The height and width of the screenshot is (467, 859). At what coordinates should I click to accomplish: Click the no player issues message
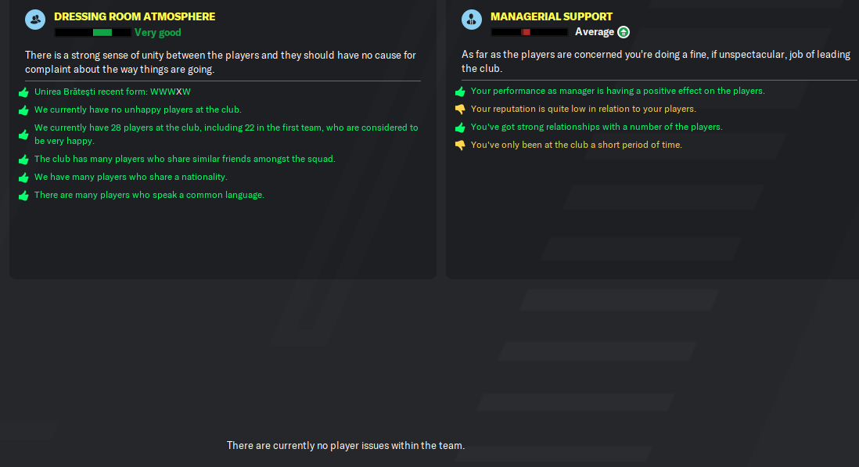(x=346, y=446)
